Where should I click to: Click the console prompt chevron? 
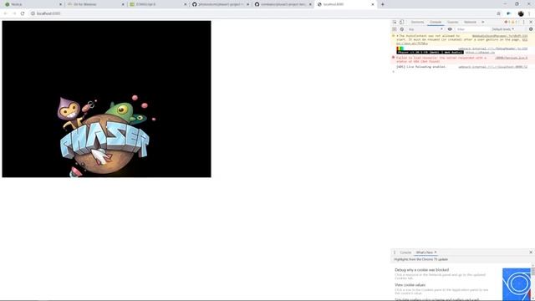click(394, 71)
